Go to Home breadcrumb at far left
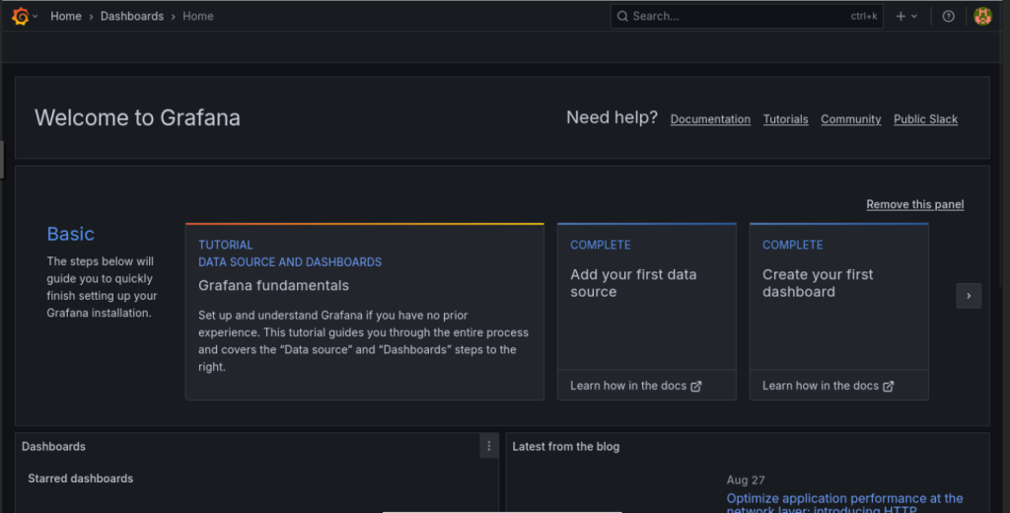The height and width of the screenshot is (513, 1010). (x=66, y=16)
